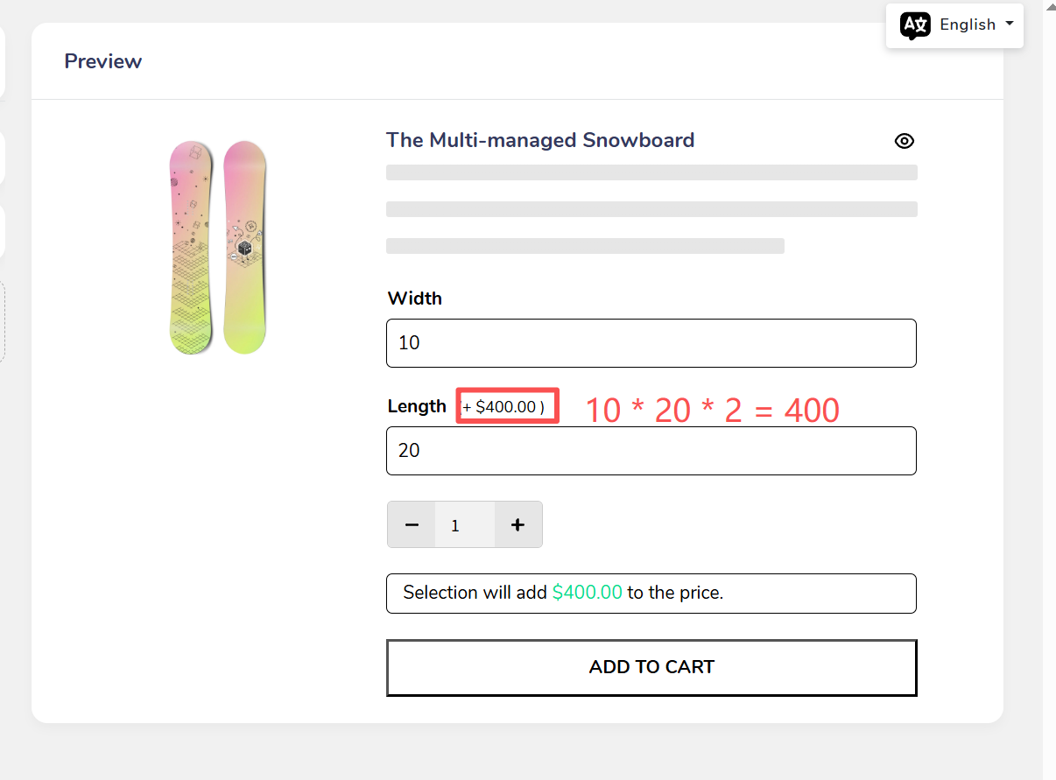The height and width of the screenshot is (780, 1056).
Task: Click the Length field label
Action: (417, 406)
